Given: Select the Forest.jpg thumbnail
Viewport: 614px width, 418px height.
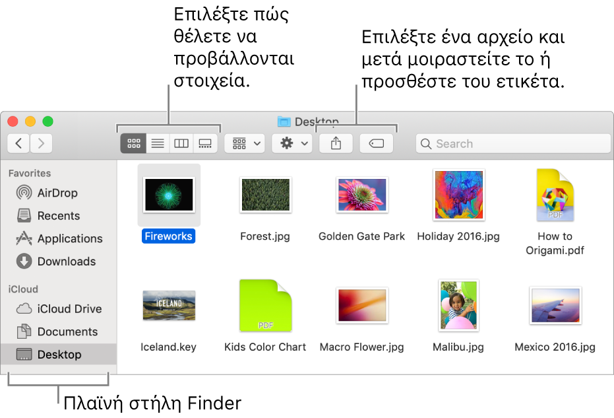Looking at the screenshot, I should 266,195.
